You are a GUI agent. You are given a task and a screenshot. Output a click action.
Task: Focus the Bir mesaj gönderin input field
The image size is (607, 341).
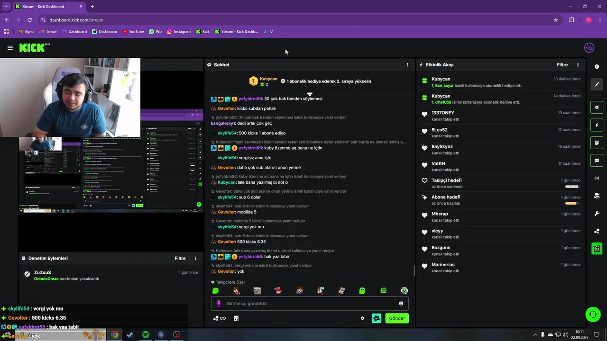310,304
